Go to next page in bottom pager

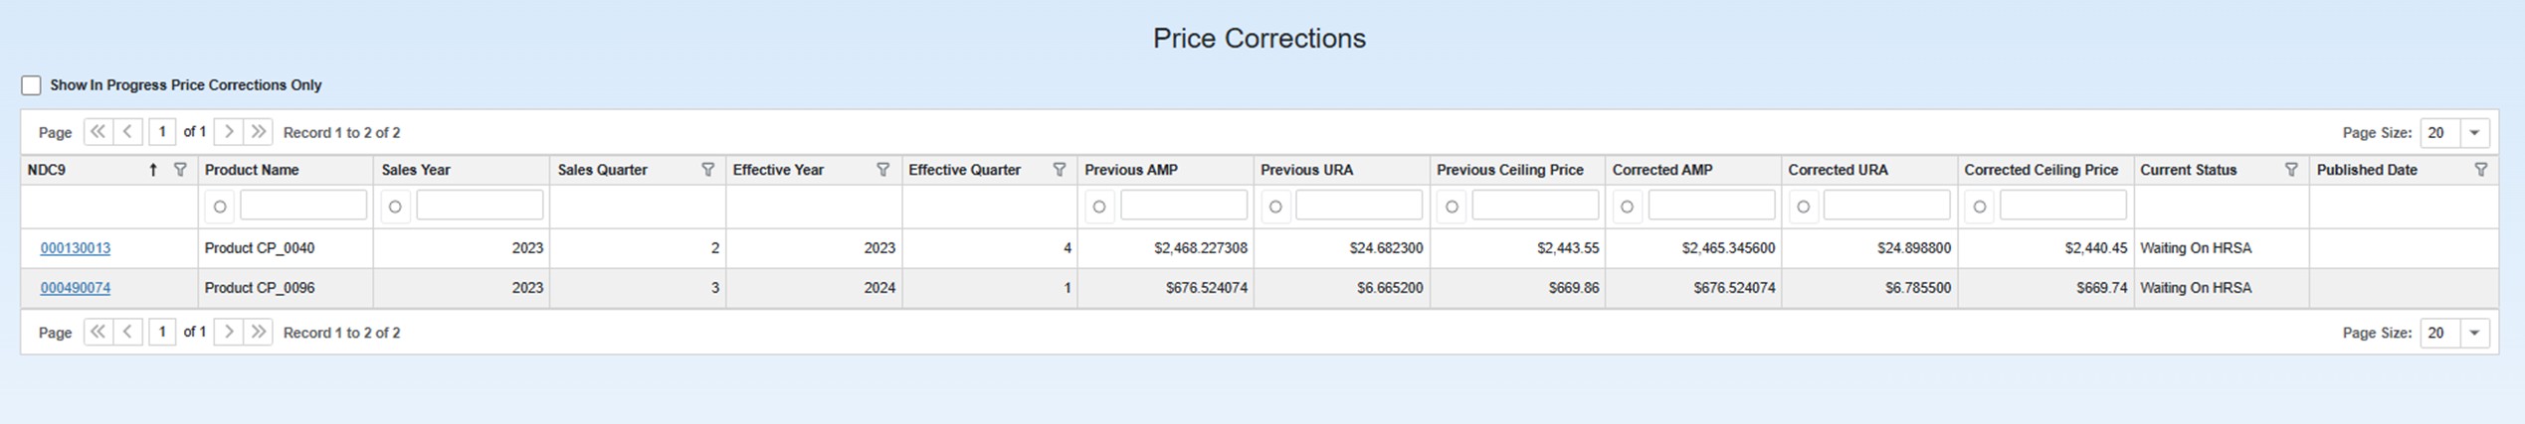point(229,332)
